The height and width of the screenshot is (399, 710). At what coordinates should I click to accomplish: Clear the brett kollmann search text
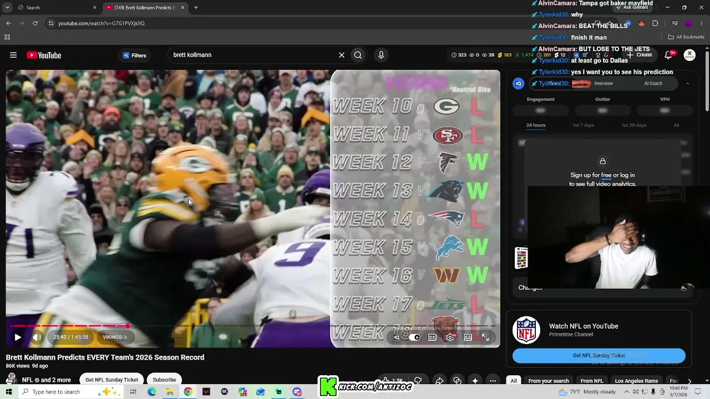(x=342, y=55)
